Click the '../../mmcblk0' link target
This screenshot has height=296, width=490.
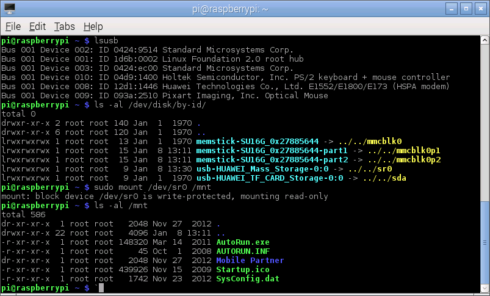point(370,141)
